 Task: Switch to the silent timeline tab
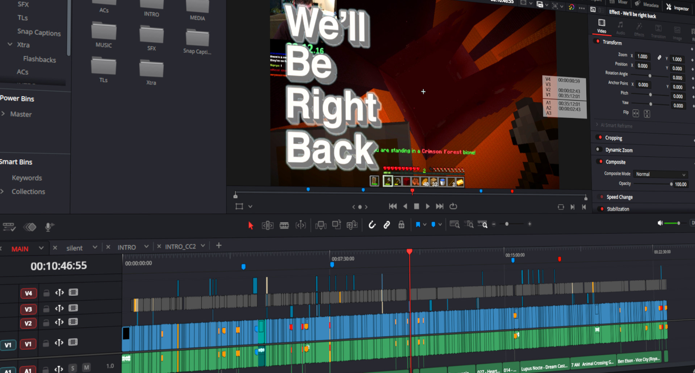(x=75, y=248)
